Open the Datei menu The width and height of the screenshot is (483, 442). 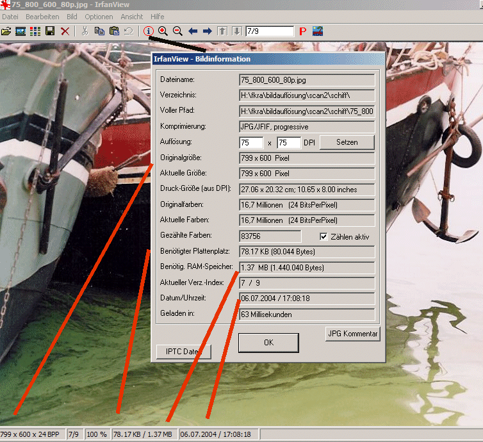(10, 16)
